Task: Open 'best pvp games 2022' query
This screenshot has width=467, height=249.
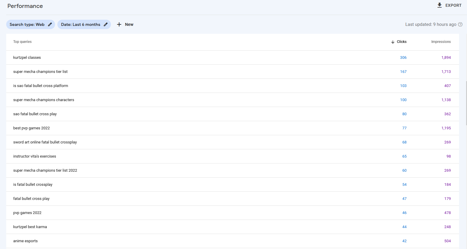Action: coord(31,128)
